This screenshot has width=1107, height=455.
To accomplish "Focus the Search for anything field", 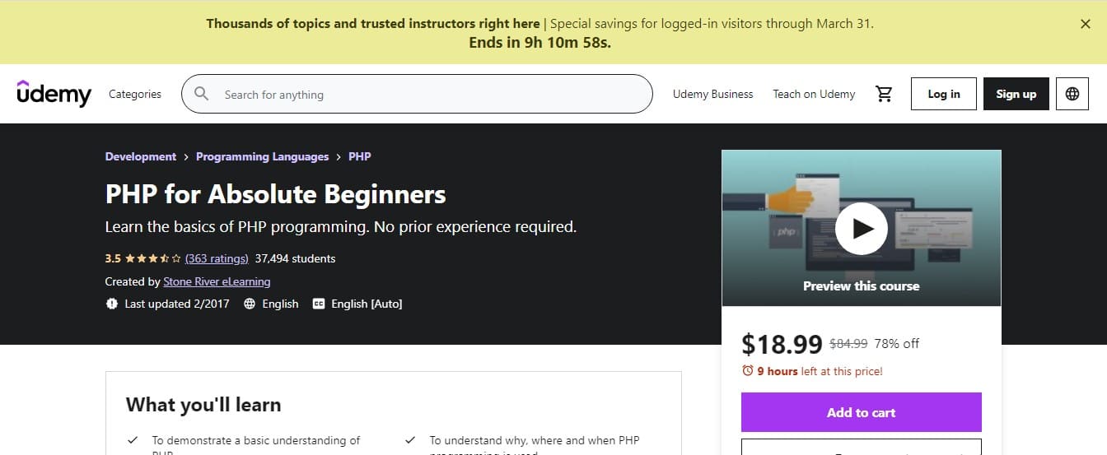I will (x=417, y=94).
